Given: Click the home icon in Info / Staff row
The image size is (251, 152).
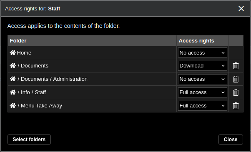Looking at the screenshot, I should click(13, 92).
